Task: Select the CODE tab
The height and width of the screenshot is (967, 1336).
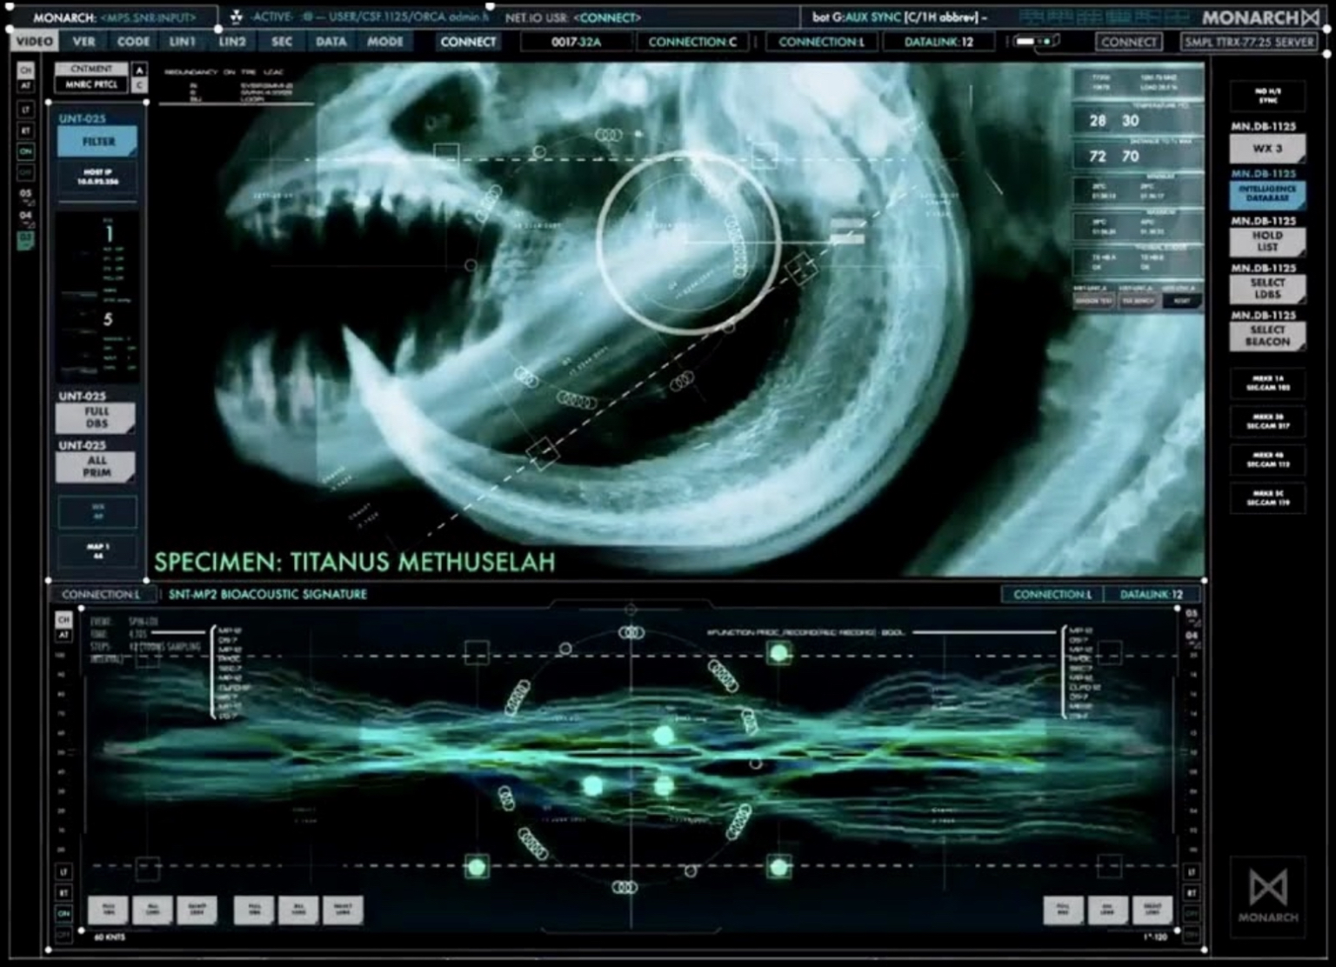Action: point(133,41)
